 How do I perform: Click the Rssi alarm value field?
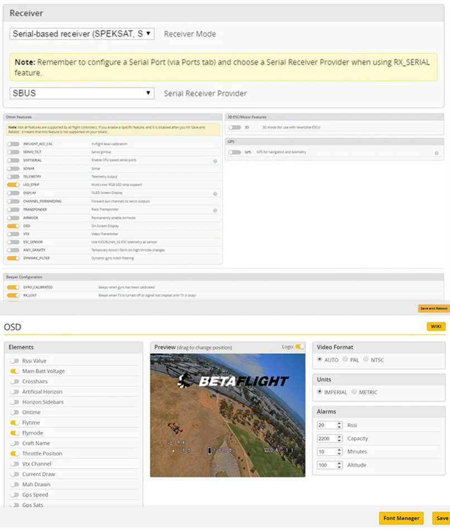pyautogui.click(x=330, y=425)
